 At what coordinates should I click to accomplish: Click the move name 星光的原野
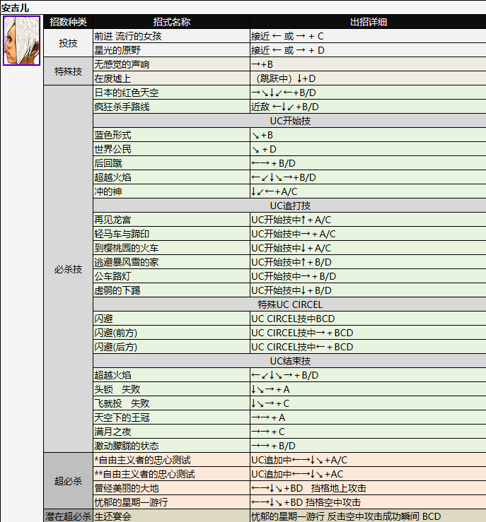coord(117,50)
